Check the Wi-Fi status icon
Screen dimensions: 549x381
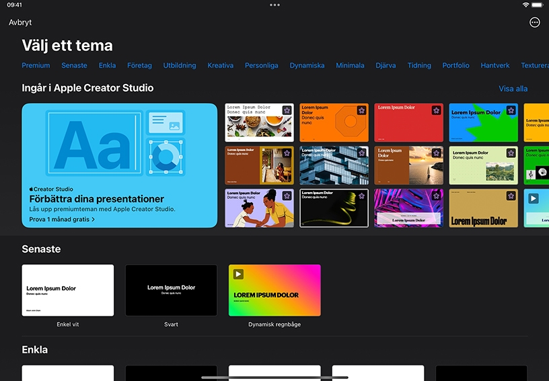525,5
